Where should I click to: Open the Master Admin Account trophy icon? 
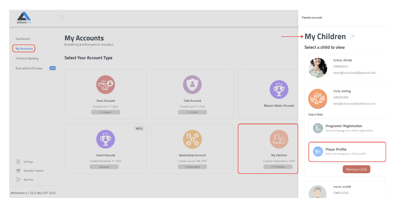279,89
